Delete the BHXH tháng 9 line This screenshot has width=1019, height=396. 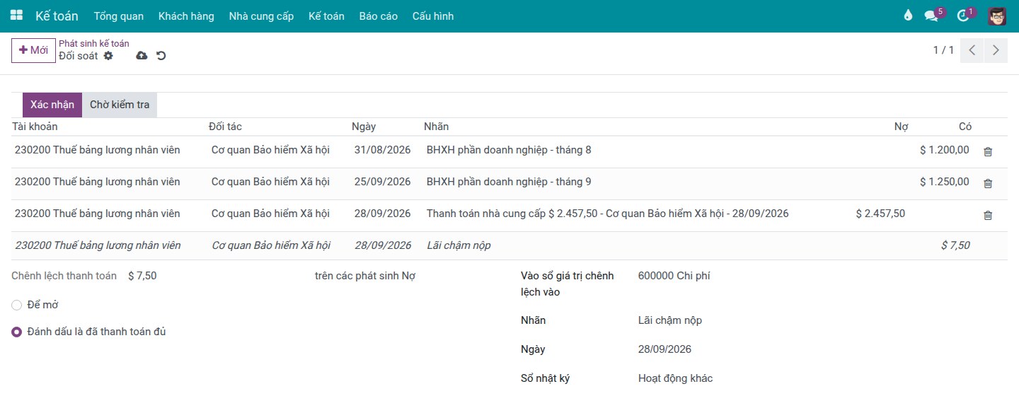pos(988,183)
